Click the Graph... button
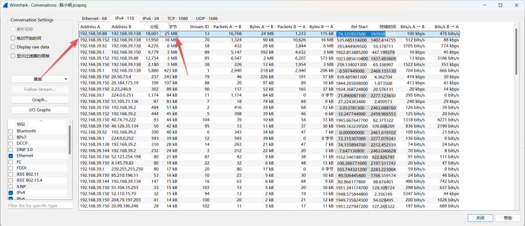Screen dimensions: 525x226 (40, 100)
